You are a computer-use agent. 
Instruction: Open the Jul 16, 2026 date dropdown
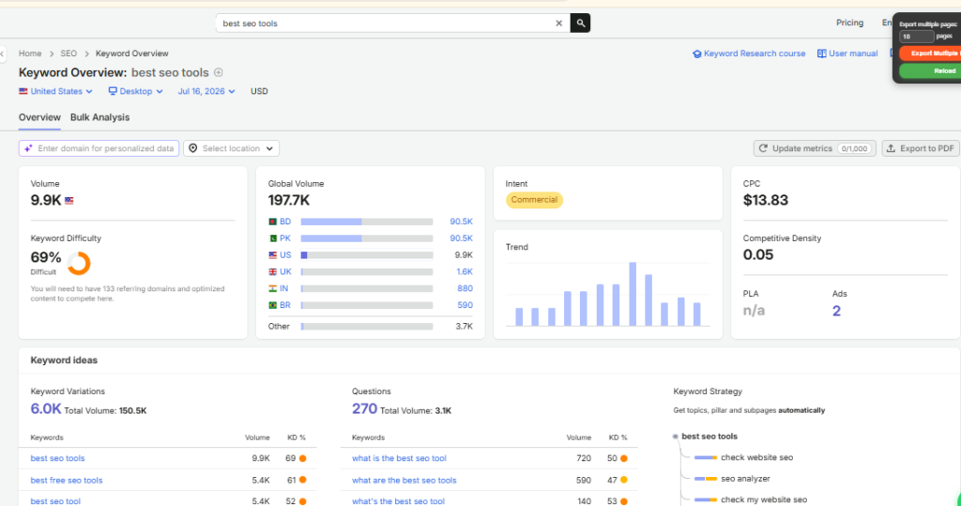(206, 91)
